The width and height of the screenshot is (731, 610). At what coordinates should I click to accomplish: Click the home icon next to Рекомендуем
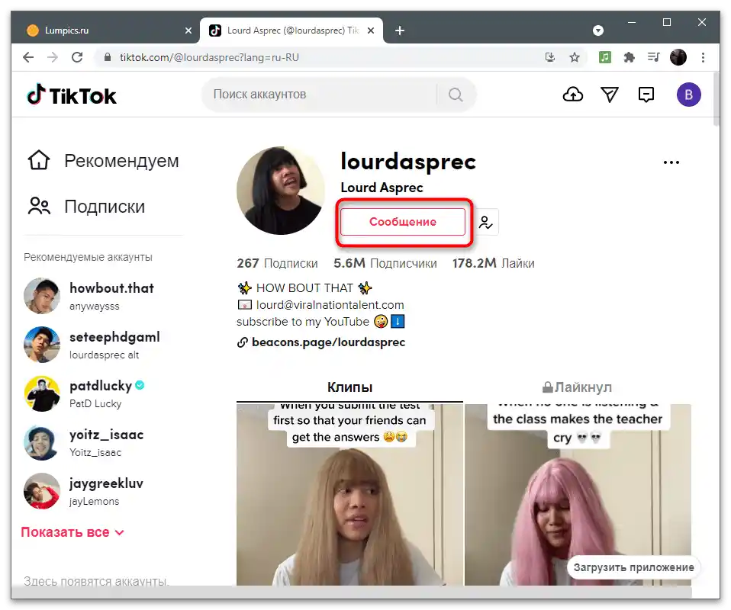pos(39,160)
